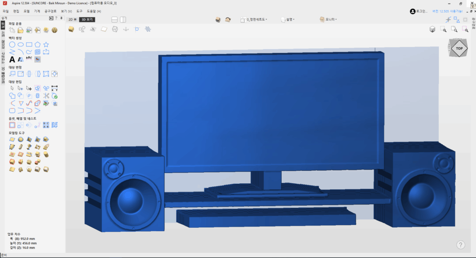Viewport: 476px width, 258px height.
Task: Click the Draw Rectangle tool
Action: [x=29, y=45]
